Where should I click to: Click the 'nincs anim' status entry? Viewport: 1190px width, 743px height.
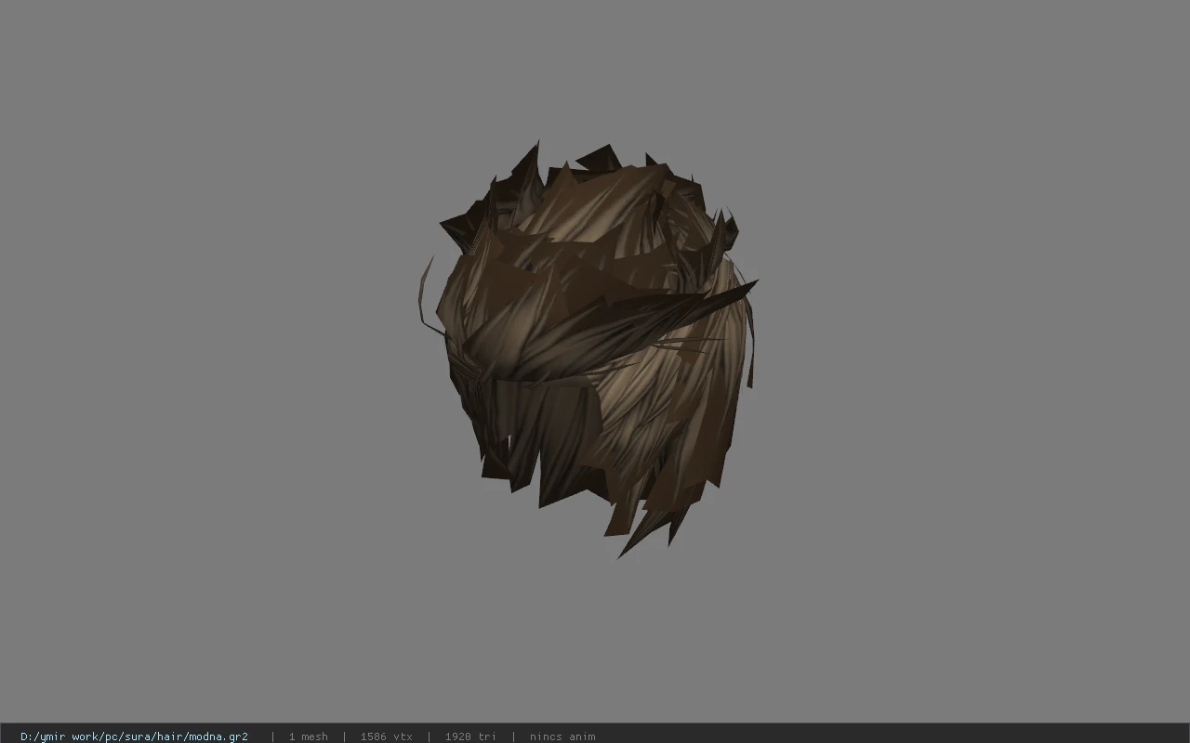point(562,736)
